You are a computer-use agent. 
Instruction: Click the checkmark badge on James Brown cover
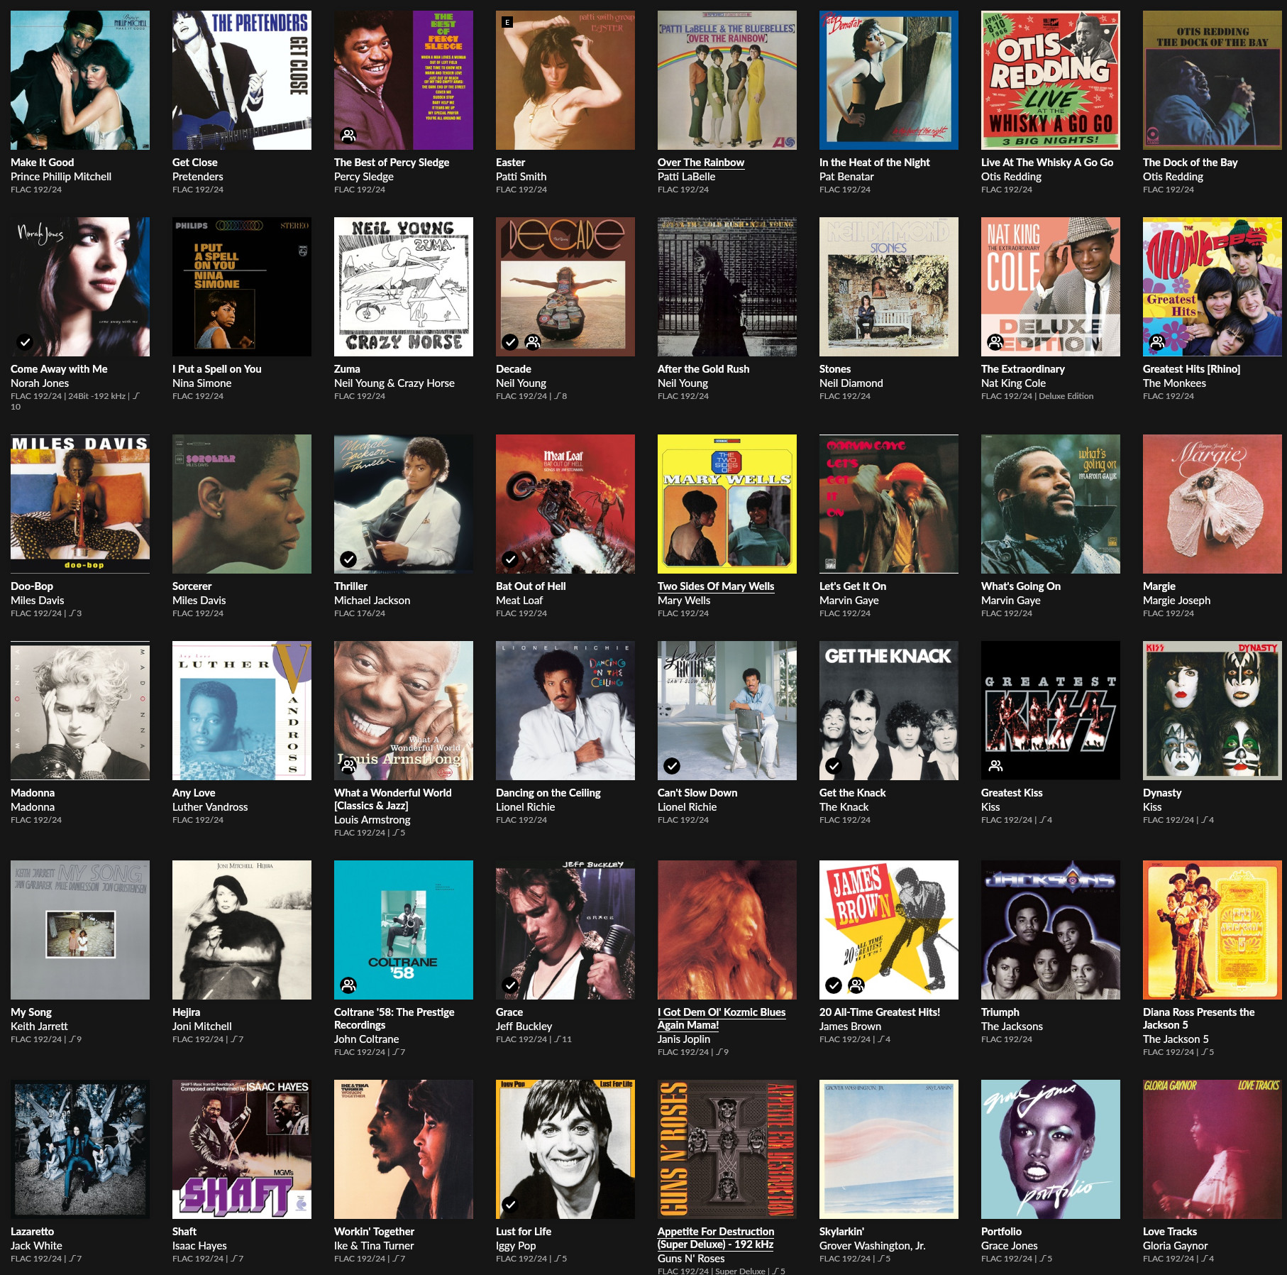tap(834, 985)
